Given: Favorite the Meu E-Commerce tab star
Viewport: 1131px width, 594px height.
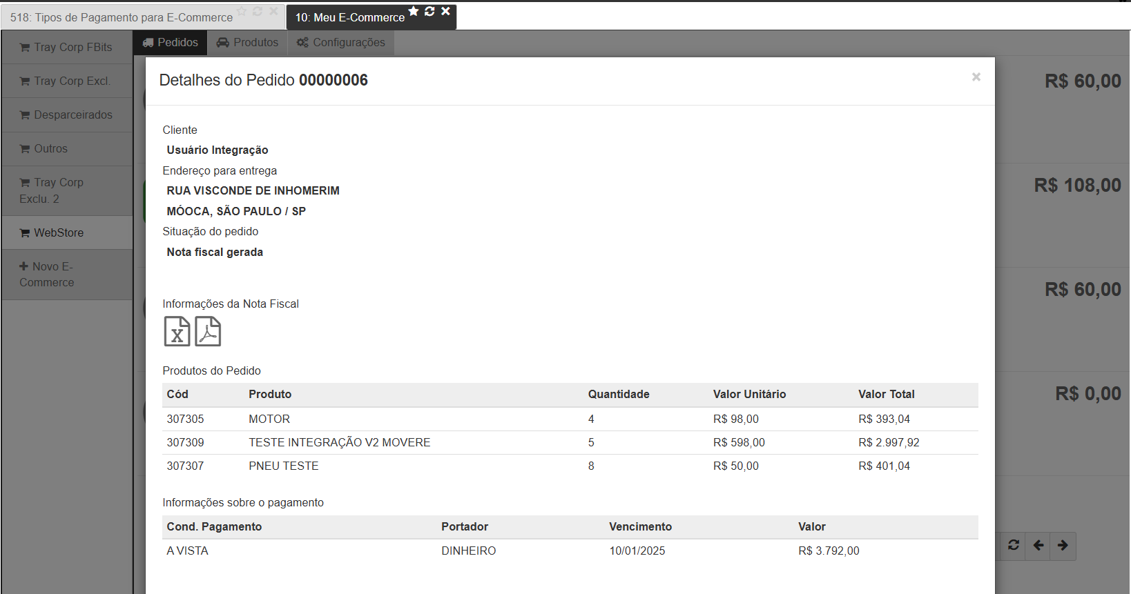Looking at the screenshot, I should 414,11.
